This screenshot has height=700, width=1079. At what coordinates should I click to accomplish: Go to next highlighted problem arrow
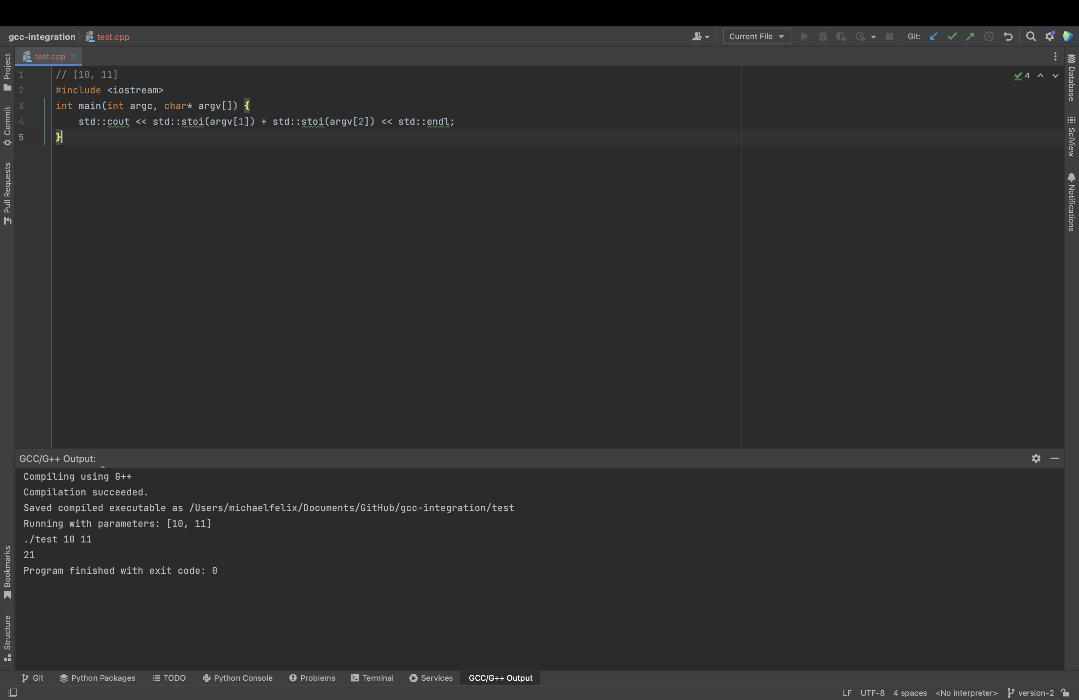[1055, 76]
